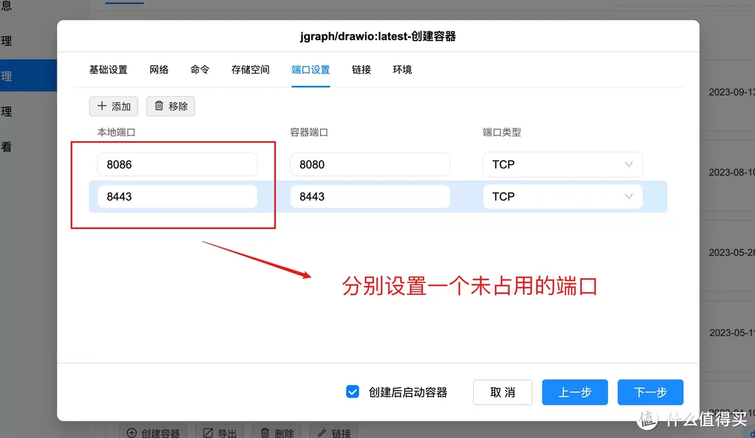The height and width of the screenshot is (438, 755).
Task: Go back with the 上一步 button
Action: click(x=575, y=393)
